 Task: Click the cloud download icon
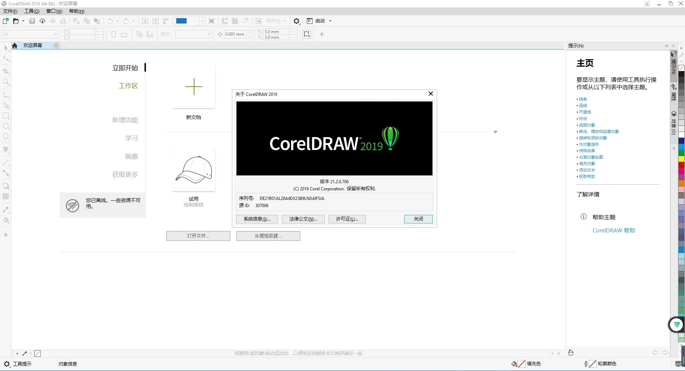click(x=42, y=21)
